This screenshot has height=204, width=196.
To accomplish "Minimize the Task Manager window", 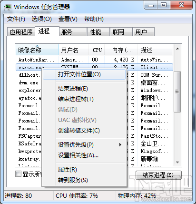I will click(x=151, y=5).
